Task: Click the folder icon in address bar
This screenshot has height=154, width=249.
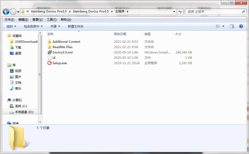Action: pyautogui.click(x=23, y=11)
